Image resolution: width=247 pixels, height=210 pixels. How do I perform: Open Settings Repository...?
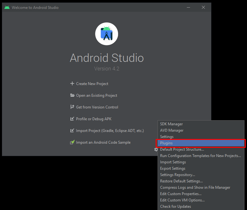(201, 175)
